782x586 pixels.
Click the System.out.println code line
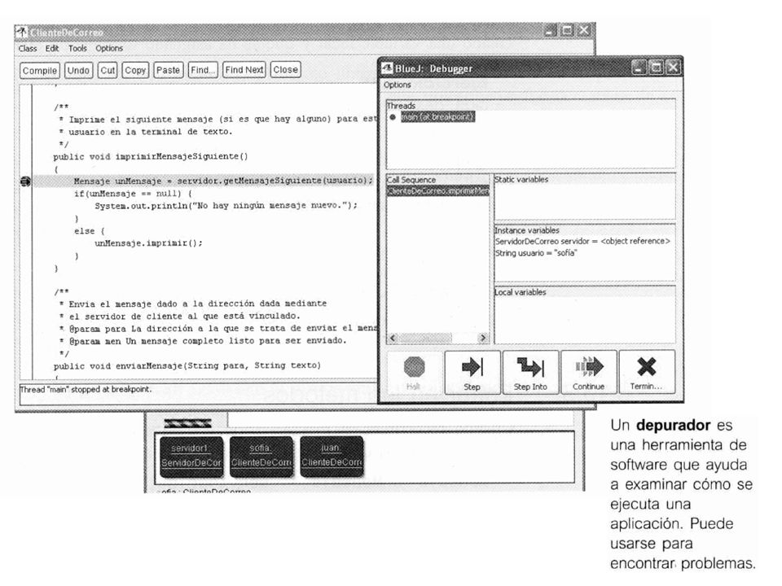pyautogui.click(x=226, y=205)
